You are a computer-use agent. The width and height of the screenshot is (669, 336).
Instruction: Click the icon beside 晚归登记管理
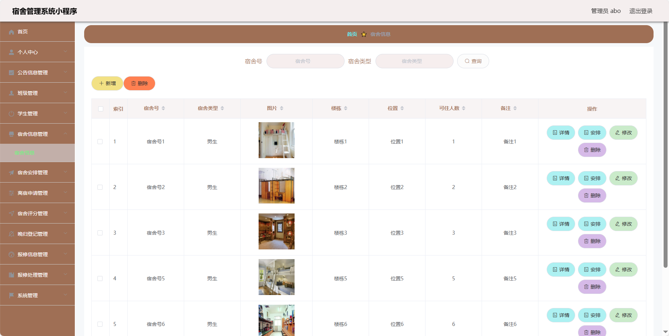[x=12, y=234]
